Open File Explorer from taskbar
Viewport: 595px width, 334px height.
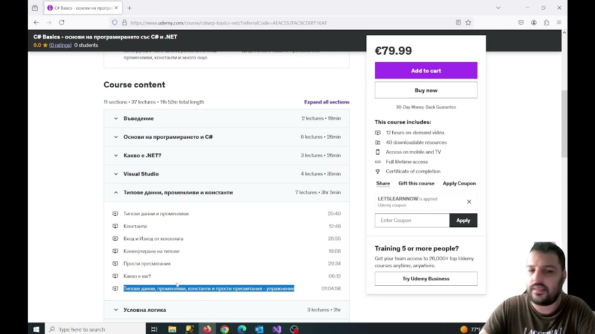click(172, 329)
